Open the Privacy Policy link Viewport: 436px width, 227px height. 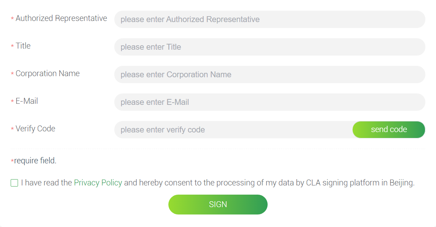click(x=98, y=183)
